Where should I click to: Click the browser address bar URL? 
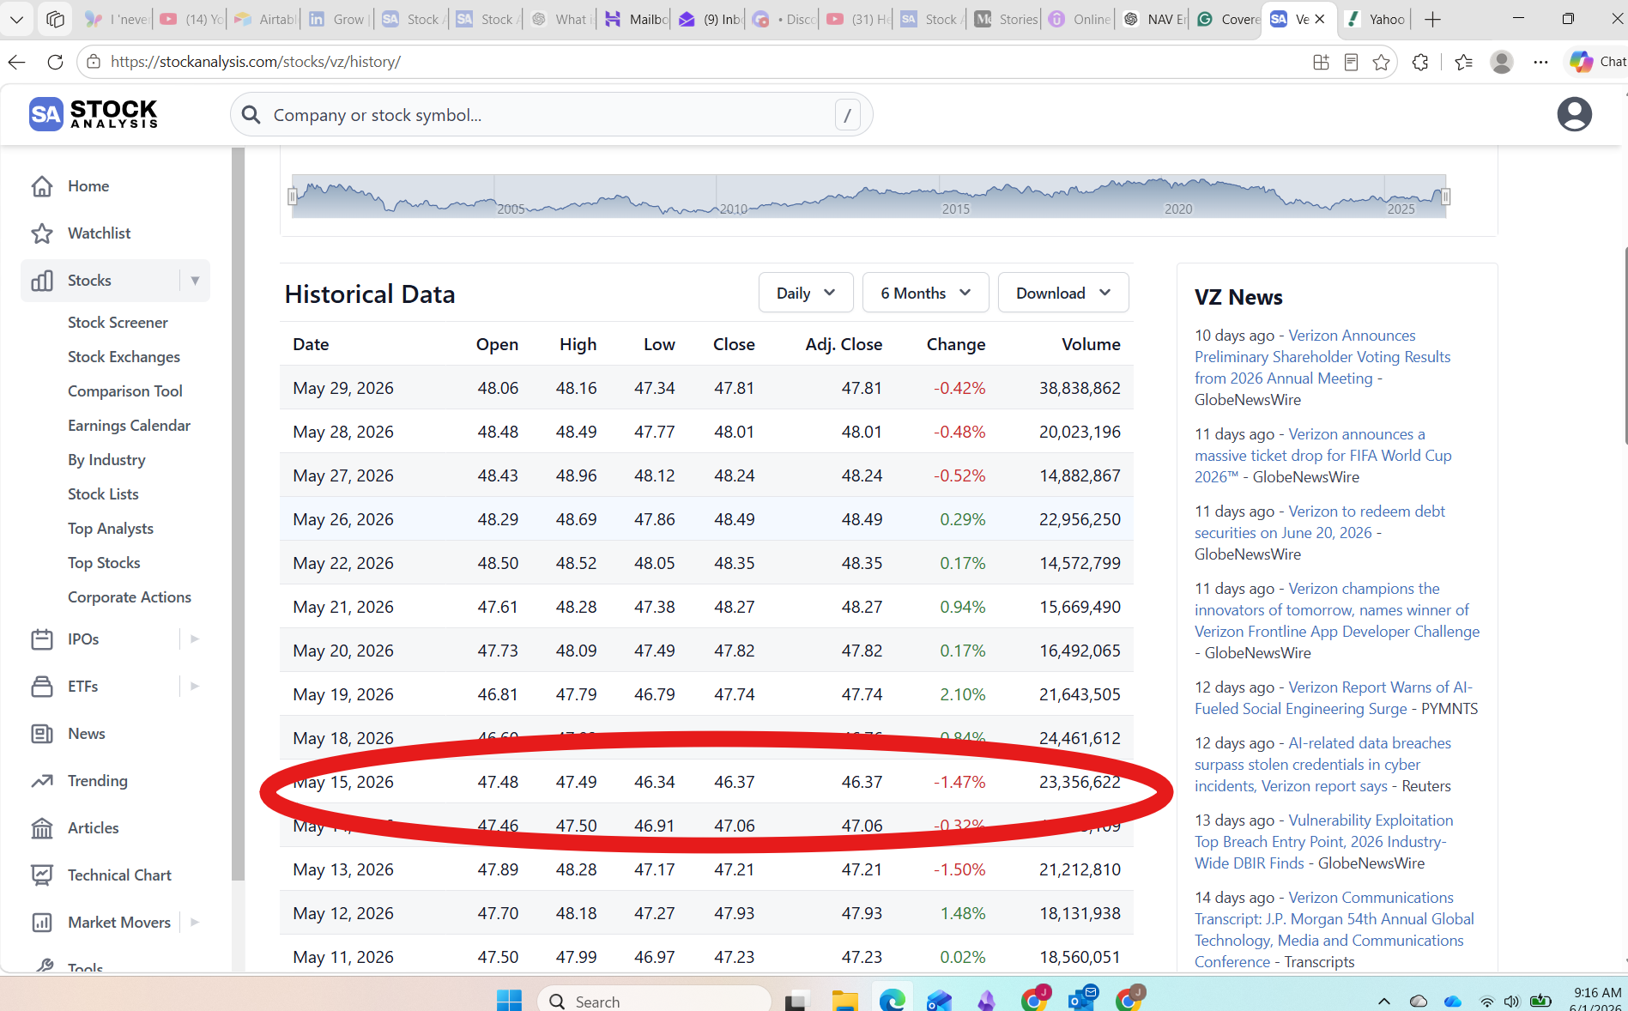tap(256, 62)
